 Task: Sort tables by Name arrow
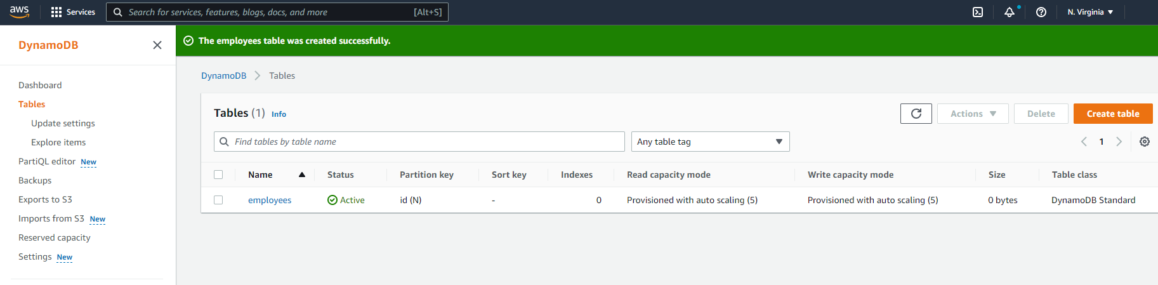point(302,175)
